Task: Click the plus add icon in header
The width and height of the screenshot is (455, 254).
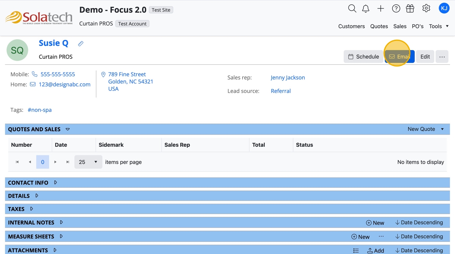Action: pos(381,8)
